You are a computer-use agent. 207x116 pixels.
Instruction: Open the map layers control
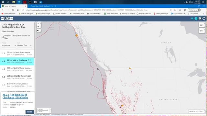201,25
